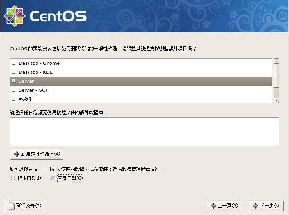289x215 pixels.
Task: Click the scroll down arrow of package list
Action: tap(276, 100)
